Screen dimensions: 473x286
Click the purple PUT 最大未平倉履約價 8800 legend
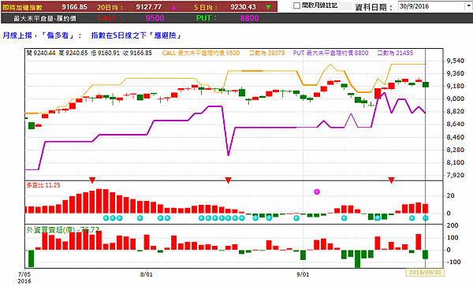click(330, 53)
